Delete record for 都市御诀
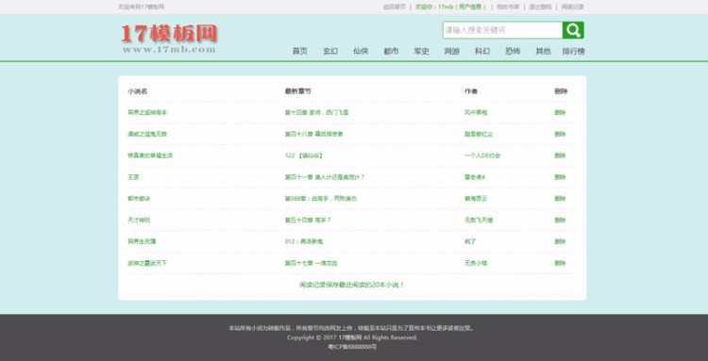 point(560,198)
